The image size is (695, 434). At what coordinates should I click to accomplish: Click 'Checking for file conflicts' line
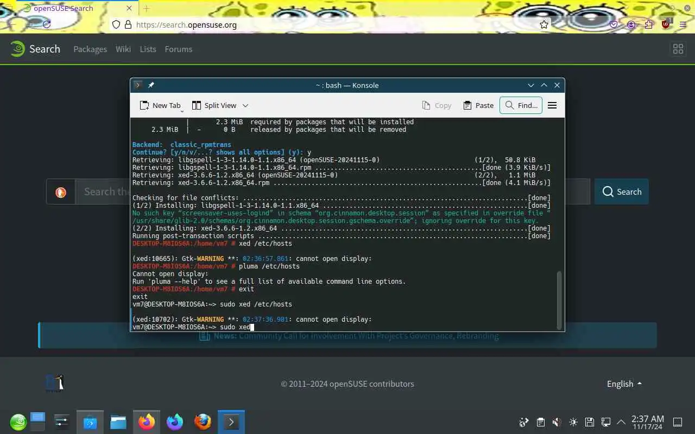click(x=341, y=198)
